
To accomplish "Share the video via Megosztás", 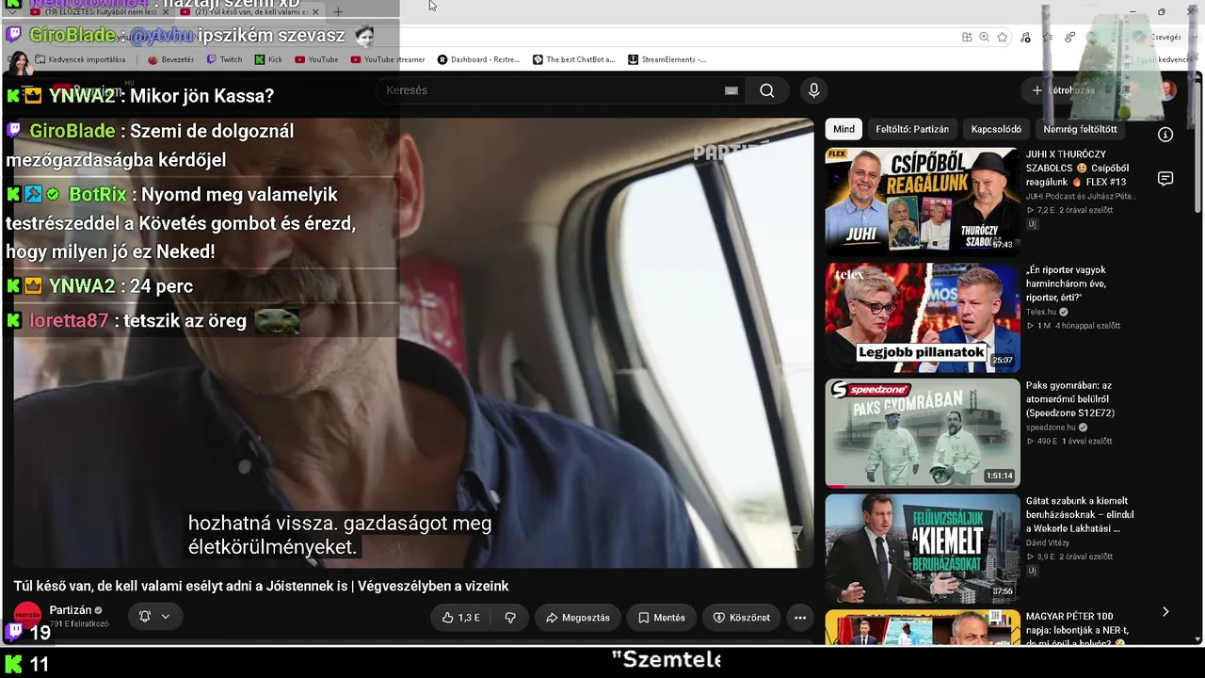I will coord(578,618).
